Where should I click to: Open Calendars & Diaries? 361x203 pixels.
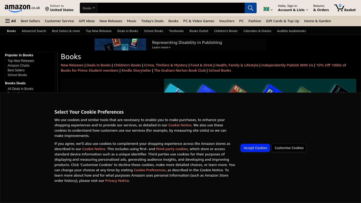[x=257, y=31]
